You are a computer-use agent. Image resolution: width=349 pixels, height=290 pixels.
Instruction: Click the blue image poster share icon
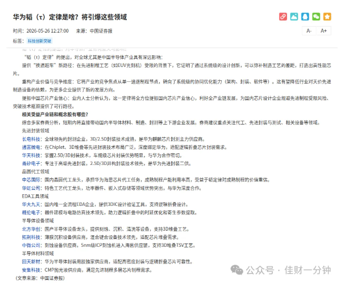[294, 17]
